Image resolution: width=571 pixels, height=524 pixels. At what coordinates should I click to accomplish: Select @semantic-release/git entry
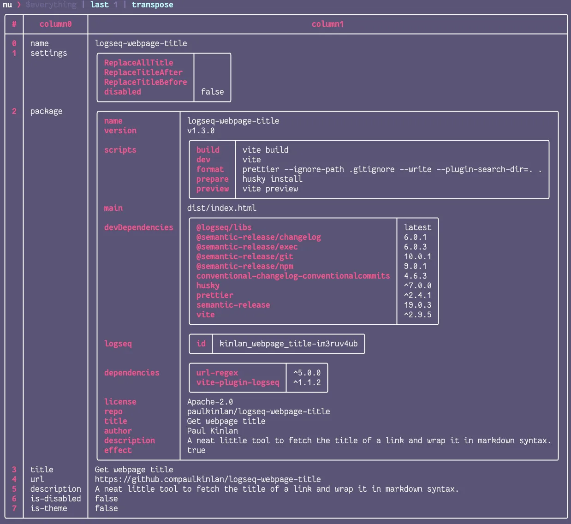pyautogui.click(x=244, y=256)
